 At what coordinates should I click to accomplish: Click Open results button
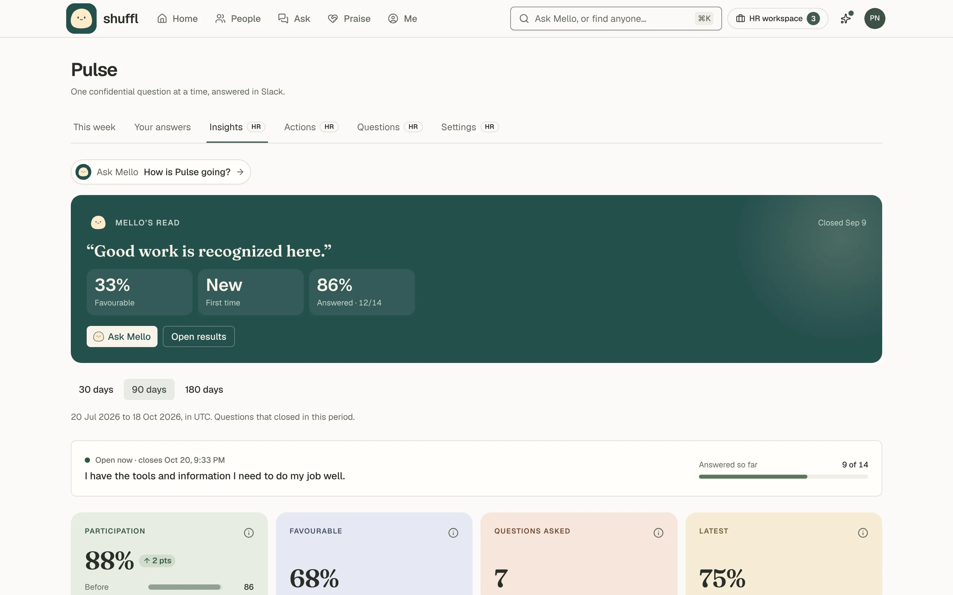click(199, 337)
